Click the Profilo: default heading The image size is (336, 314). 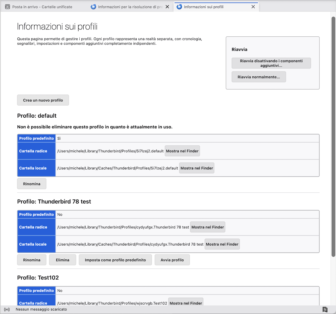(x=37, y=116)
